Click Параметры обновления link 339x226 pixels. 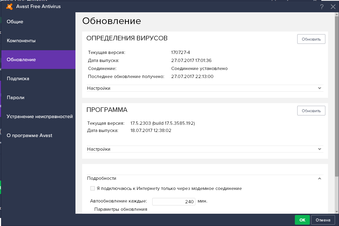pyautogui.click(x=121, y=209)
